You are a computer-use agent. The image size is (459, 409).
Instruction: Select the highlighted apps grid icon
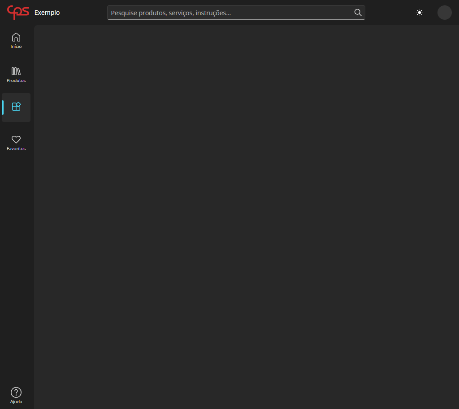[x=16, y=107]
